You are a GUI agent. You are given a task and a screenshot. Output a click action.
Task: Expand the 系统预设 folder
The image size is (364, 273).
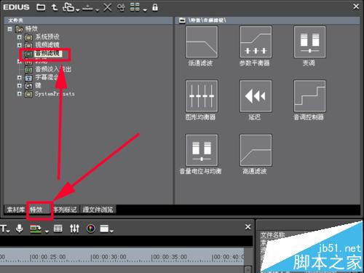pyautogui.click(x=20, y=37)
